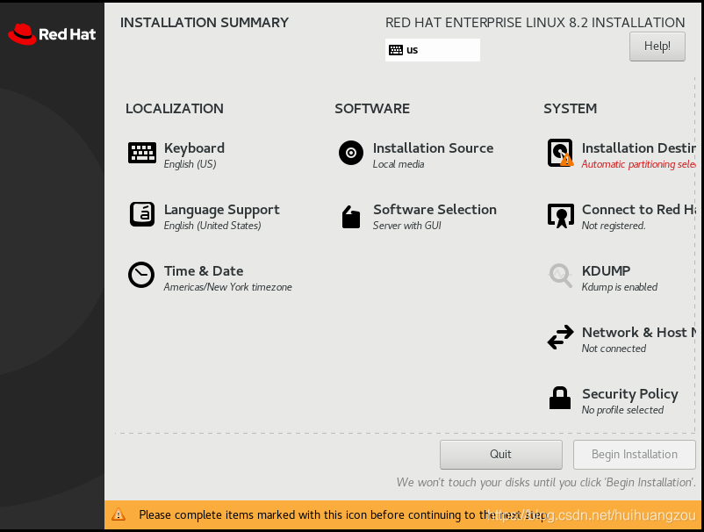This screenshot has height=532, width=704.
Task: Open the Security Policy title
Action: pos(630,394)
